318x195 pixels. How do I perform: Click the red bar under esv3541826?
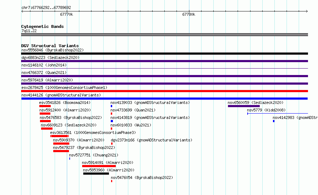pos(45,106)
